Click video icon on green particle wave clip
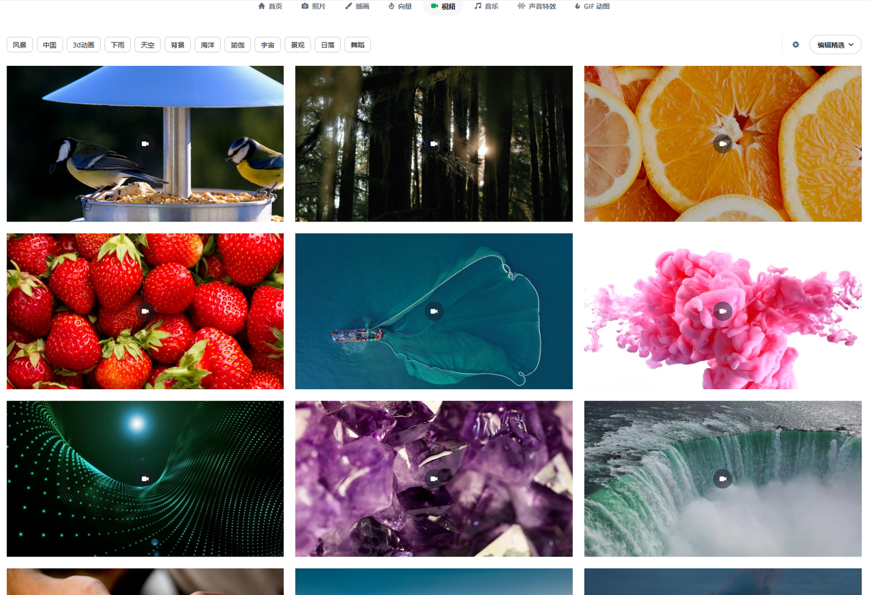This screenshot has width=869, height=595. [145, 479]
